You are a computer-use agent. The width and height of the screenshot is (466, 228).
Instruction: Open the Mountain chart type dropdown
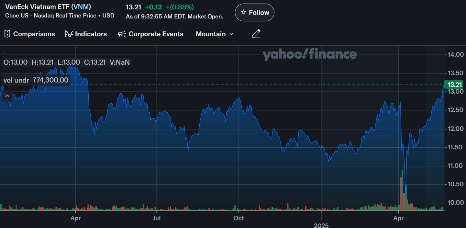(211, 34)
